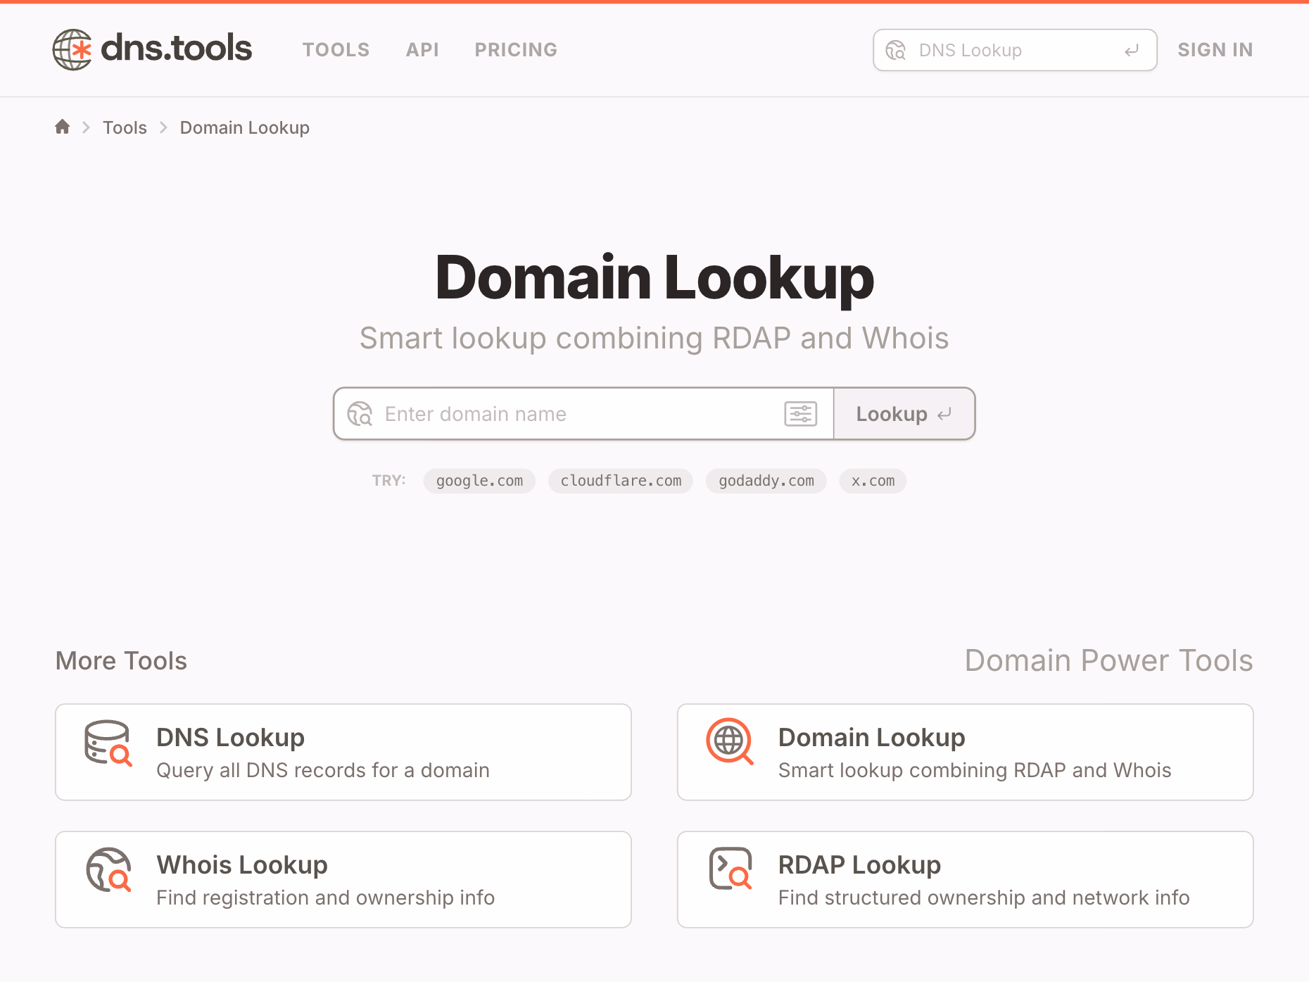This screenshot has height=982, width=1309.
Task: Try the cloudflare.com example
Action: (x=621, y=481)
